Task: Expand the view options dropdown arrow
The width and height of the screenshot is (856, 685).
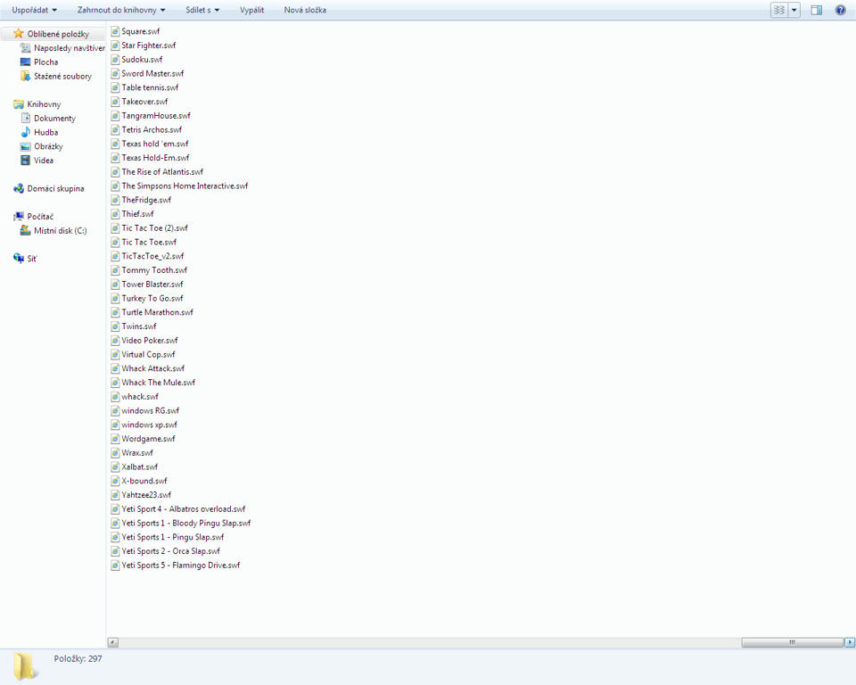Action: click(x=794, y=10)
